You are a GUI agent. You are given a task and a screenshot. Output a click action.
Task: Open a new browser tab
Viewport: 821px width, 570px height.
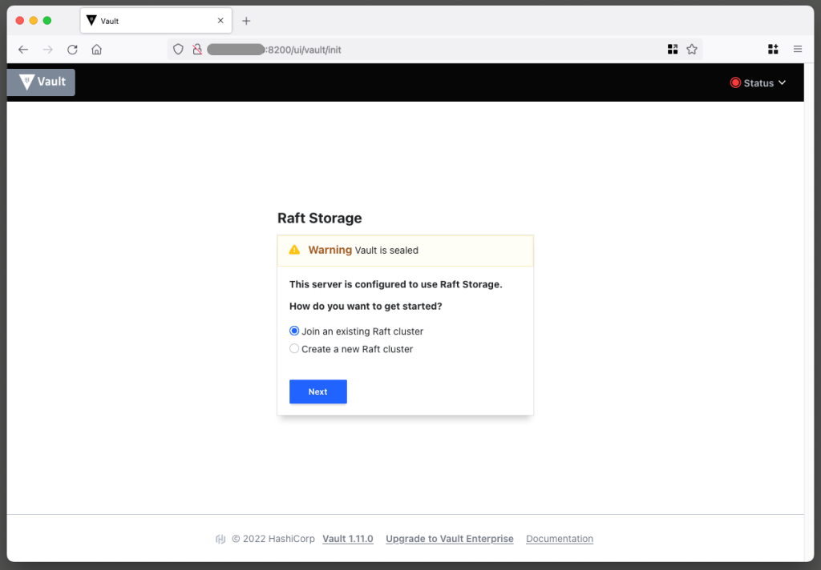pos(246,20)
